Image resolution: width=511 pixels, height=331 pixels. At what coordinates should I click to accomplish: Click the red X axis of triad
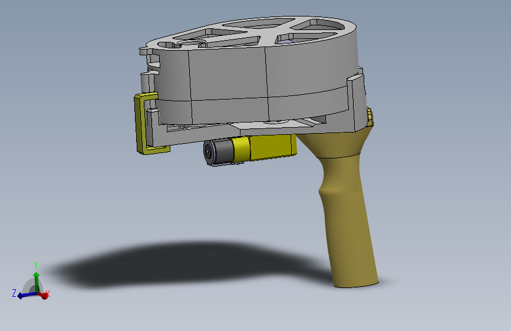[x=44, y=296]
